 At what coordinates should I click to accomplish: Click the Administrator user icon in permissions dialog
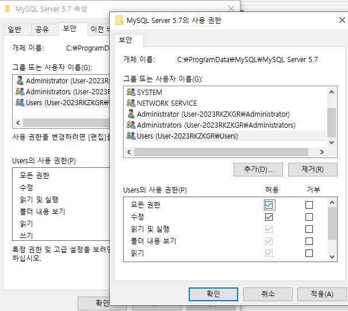pyautogui.click(x=131, y=114)
